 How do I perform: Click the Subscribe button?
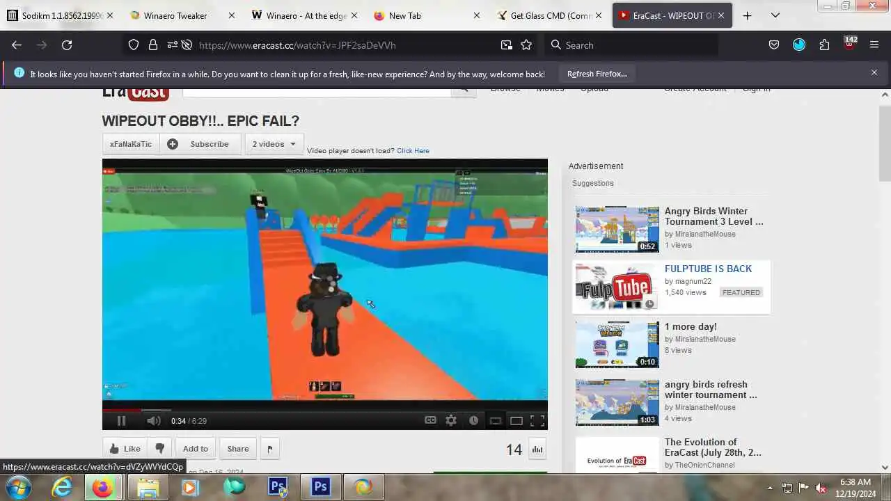click(210, 144)
